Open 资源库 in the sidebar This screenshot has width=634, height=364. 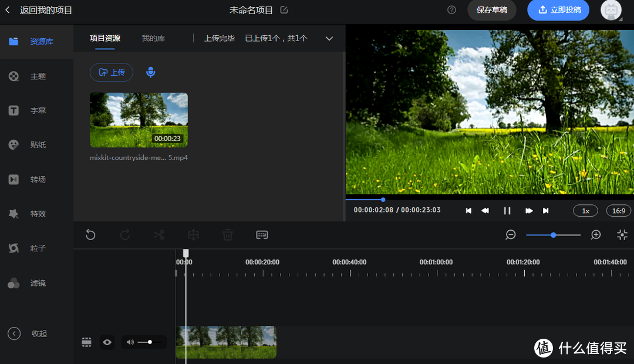coord(36,41)
